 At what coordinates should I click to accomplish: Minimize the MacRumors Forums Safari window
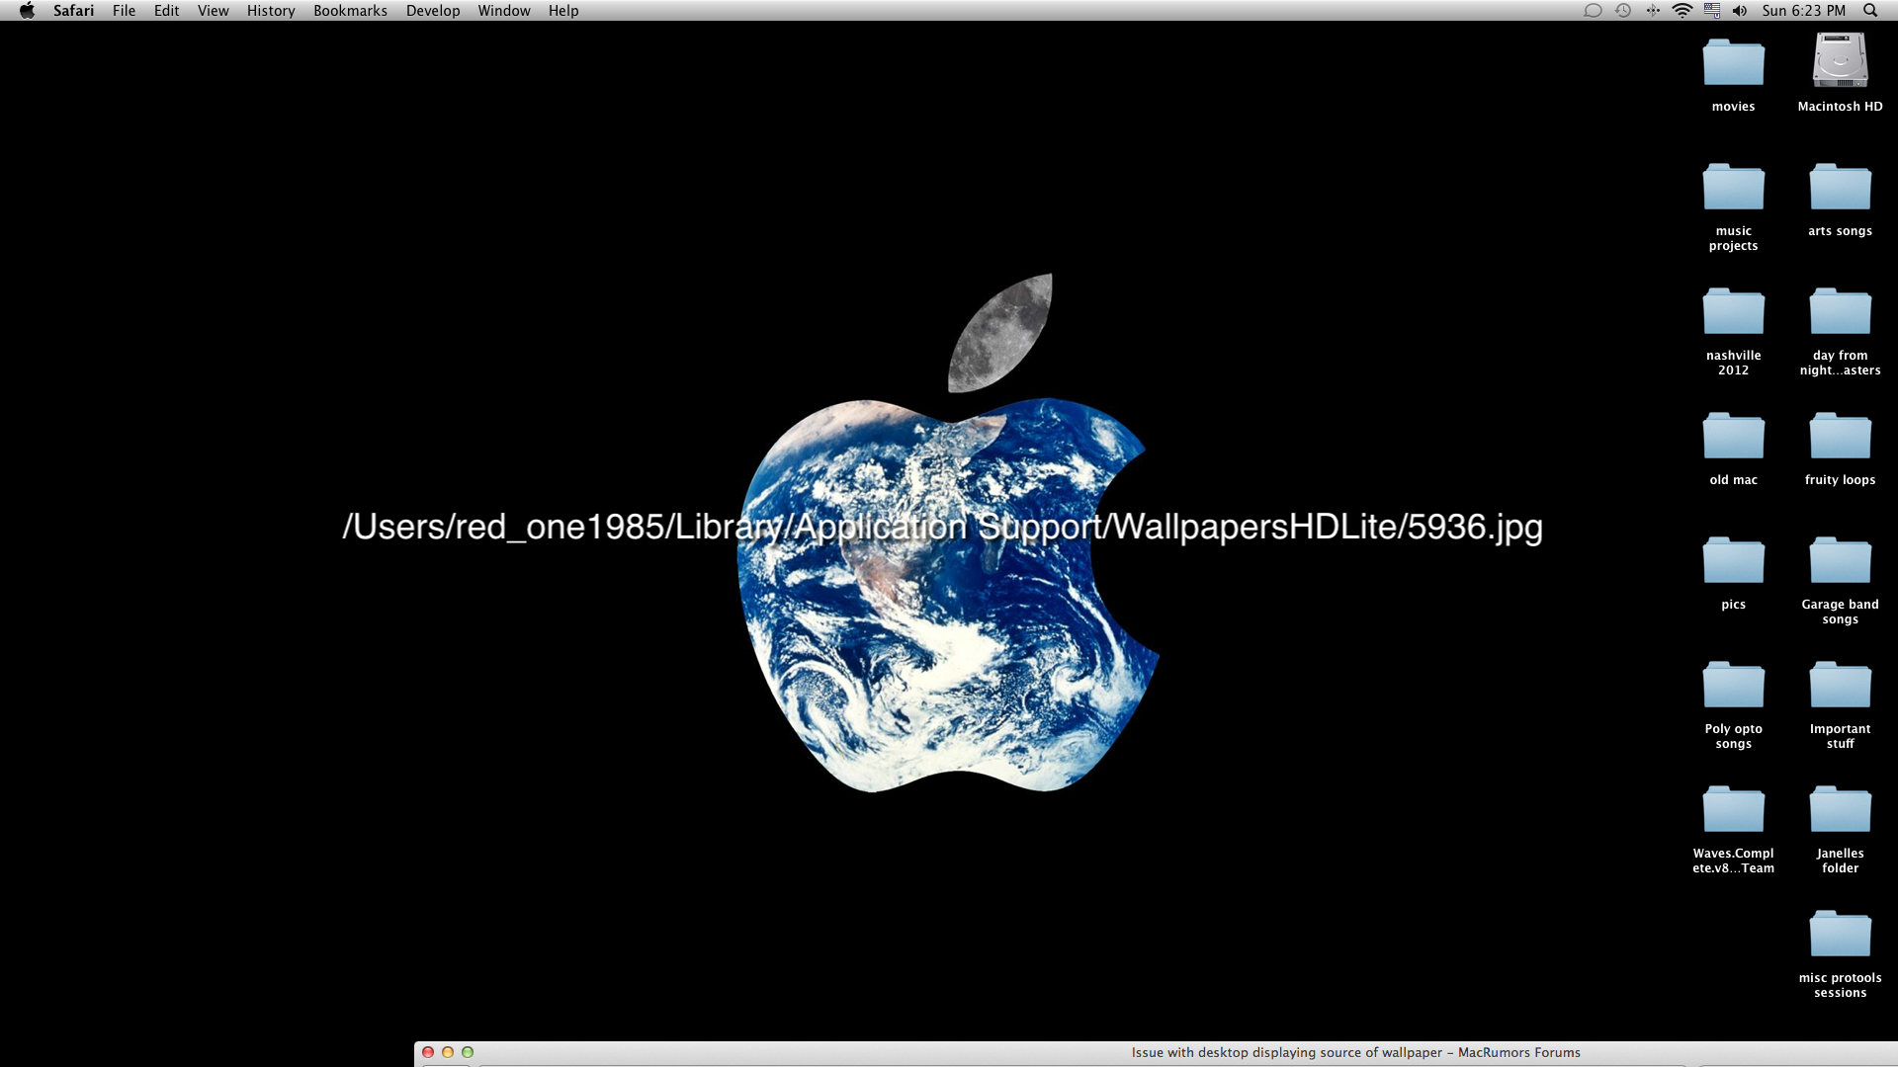tap(448, 1052)
